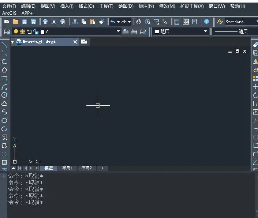The image size is (258, 218).
Task: Select the Revision Cloud tool
Action: [4, 104]
